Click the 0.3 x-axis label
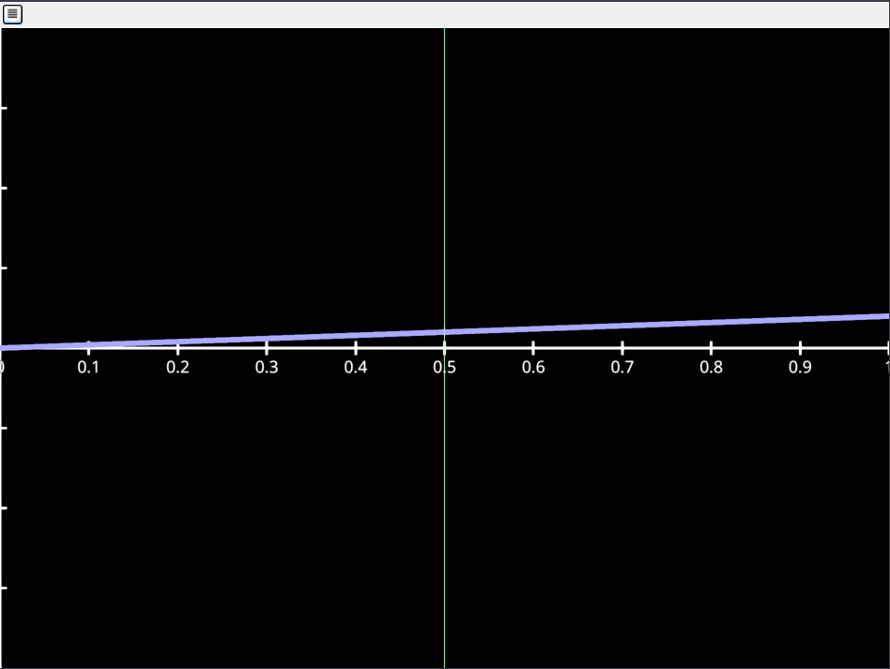 267,367
